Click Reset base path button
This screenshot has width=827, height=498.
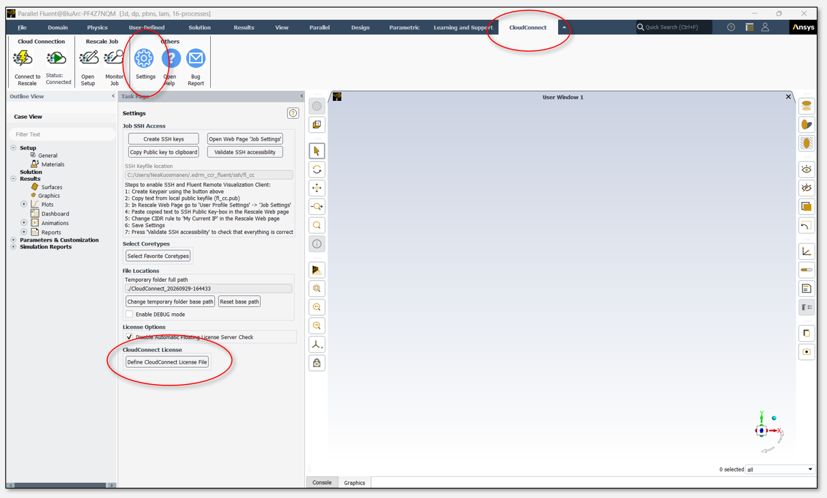point(240,302)
